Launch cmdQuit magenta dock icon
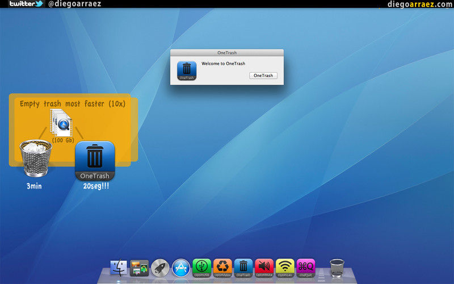Viewport: 454px width, 284px height. pos(306,268)
